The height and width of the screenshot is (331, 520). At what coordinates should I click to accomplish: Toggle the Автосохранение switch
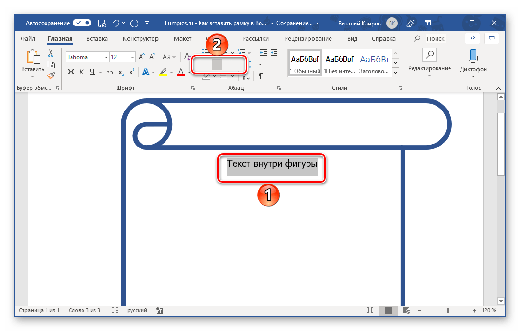[82, 23]
